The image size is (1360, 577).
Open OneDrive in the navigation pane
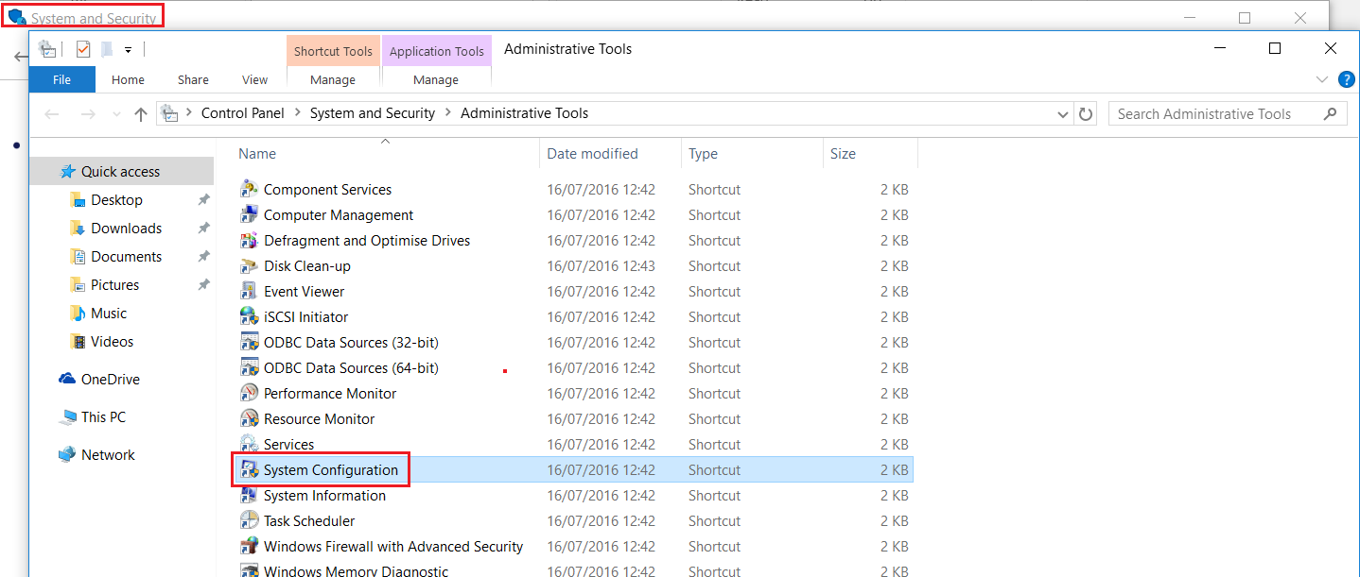point(110,380)
